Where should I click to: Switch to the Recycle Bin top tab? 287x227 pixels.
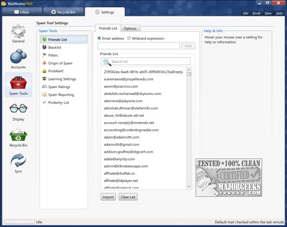pyautogui.click(x=64, y=12)
